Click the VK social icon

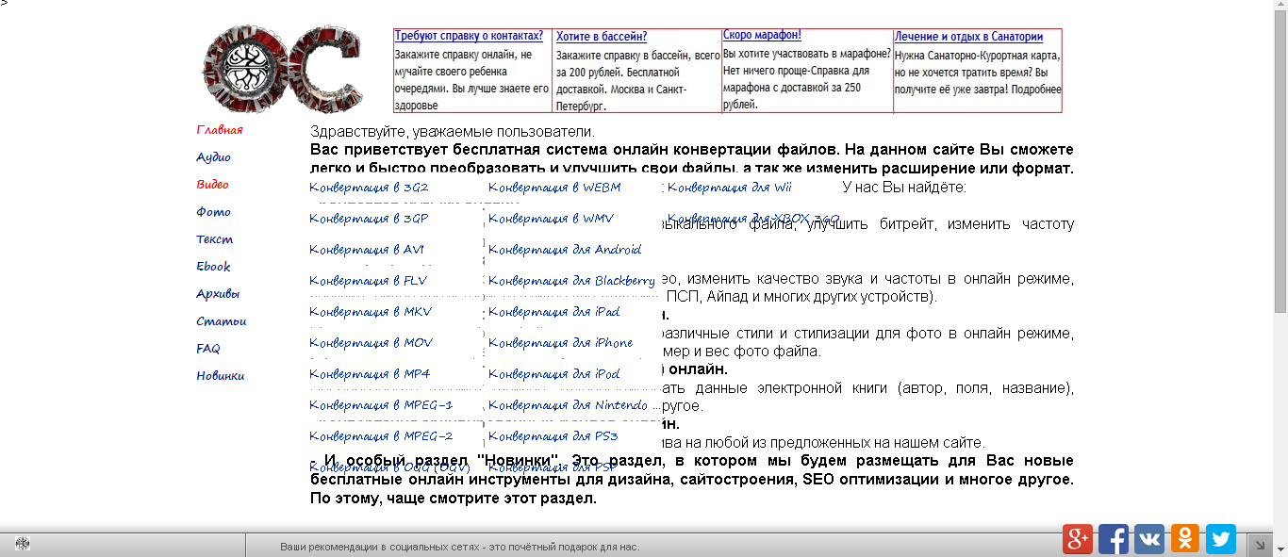pyautogui.click(x=1149, y=538)
